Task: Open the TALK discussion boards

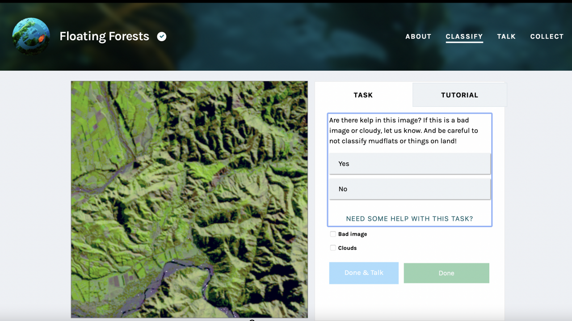Action: (x=506, y=37)
